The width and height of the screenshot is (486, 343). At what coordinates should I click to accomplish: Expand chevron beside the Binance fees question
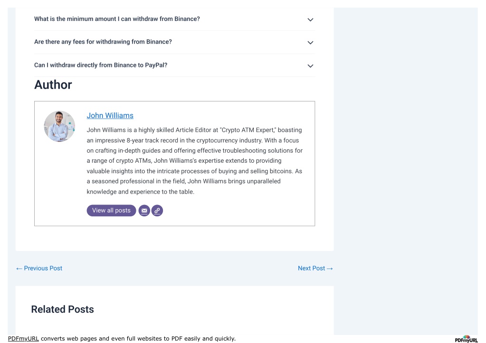[x=310, y=42]
